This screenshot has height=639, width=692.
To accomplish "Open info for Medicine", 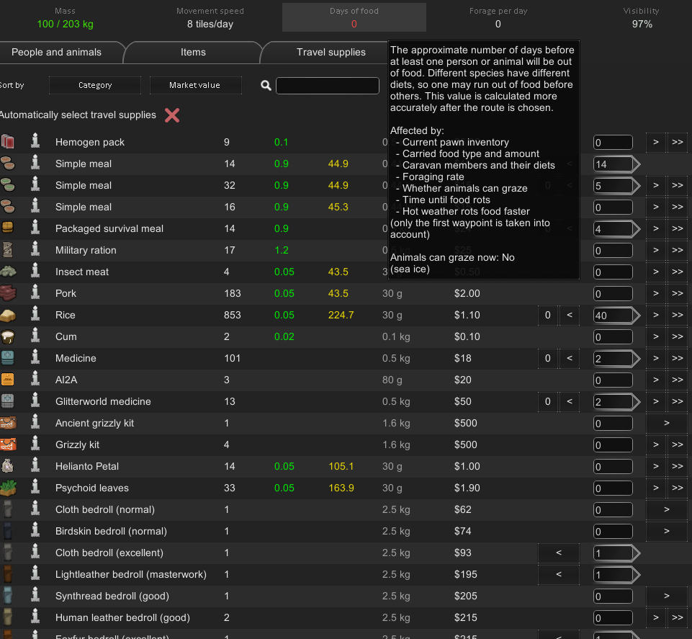I will [x=35, y=358].
